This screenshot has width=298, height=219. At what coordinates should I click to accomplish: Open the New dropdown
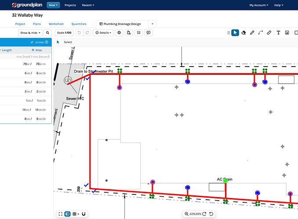pyautogui.click(x=53, y=5)
